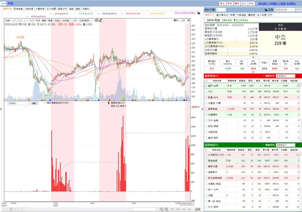Open help icon next to 1日籌碼集中(%)
Screen dimensions: 302x212
[x=236, y=43]
